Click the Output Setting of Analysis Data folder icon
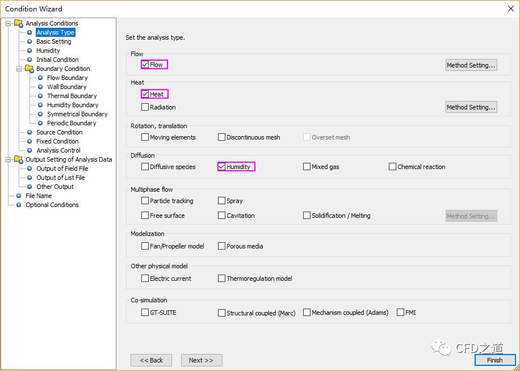Image resolution: width=520 pixels, height=371 pixels. pos(19,159)
